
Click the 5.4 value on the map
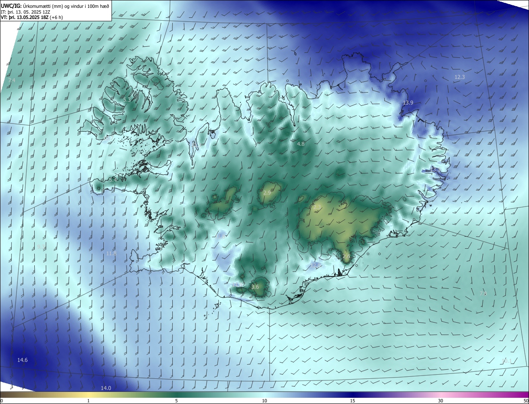[113, 180]
